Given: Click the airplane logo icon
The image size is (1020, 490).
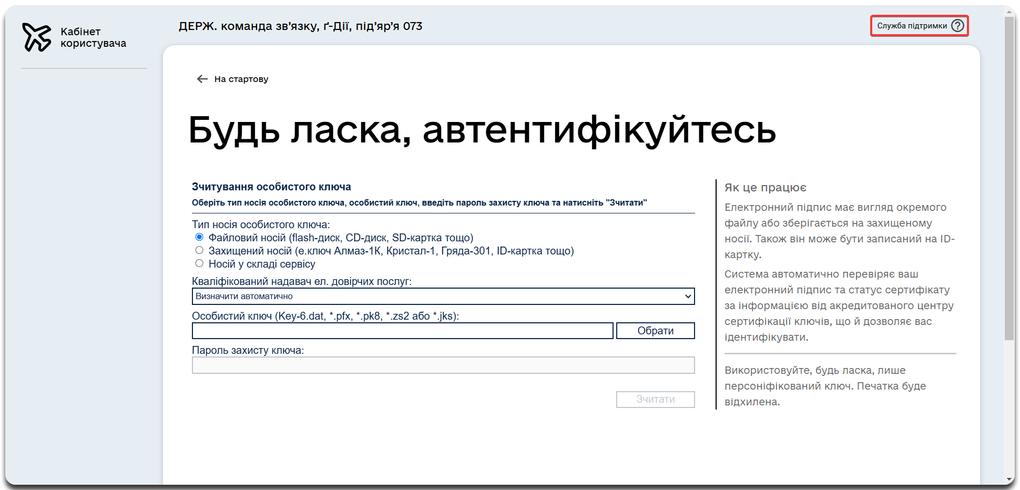Looking at the screenshot, I should 37,37.
